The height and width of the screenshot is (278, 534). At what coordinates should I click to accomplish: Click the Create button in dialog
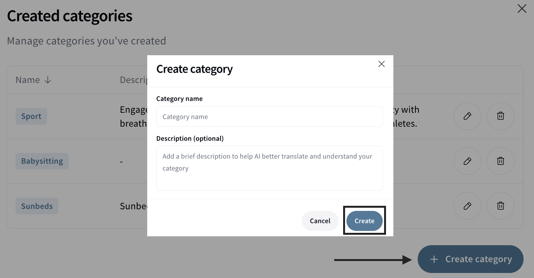[364, 221]
